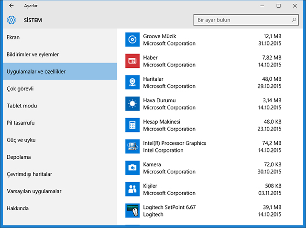The width and height of the screenshot is (306, 228).
Task: Select the Hesap Makinesi app name
Action: click(x=162, y=122)
